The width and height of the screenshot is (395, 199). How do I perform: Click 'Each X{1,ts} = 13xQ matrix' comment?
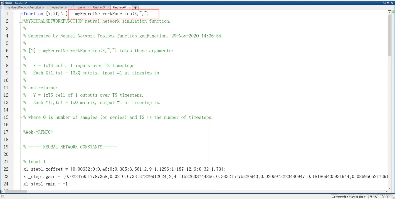coord(92,73)
